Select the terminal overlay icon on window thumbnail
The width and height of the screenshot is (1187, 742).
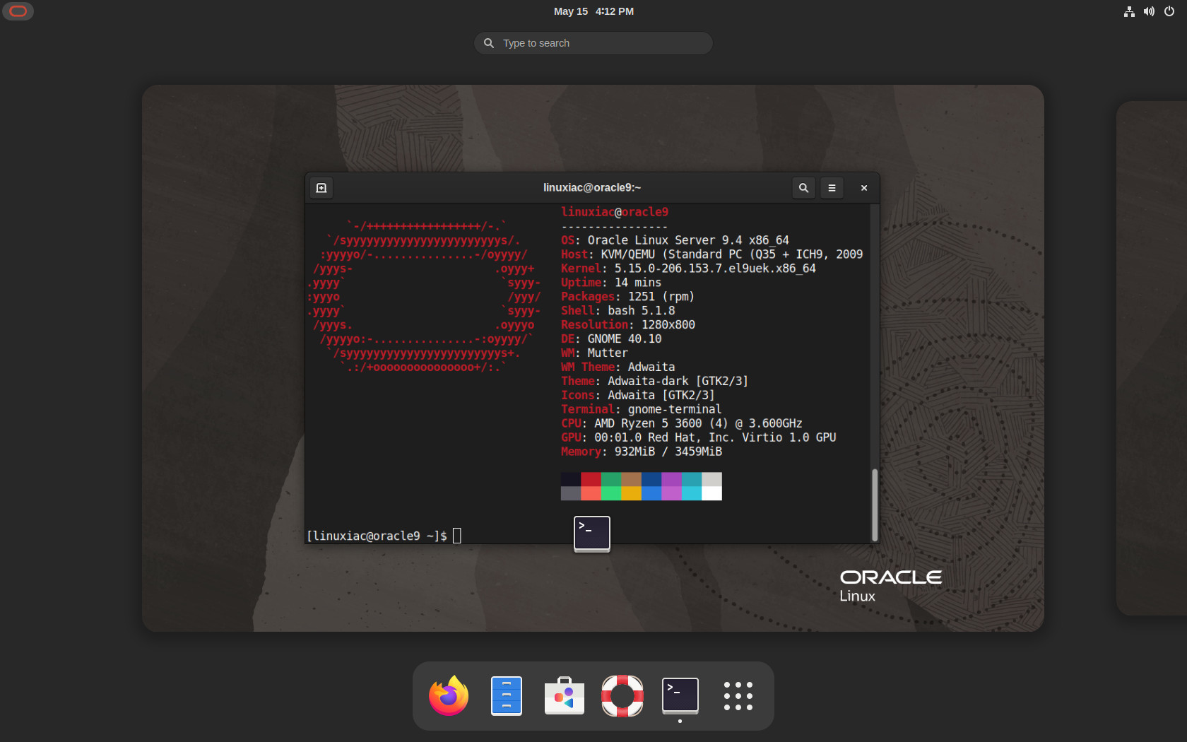(x=592, y=534)
